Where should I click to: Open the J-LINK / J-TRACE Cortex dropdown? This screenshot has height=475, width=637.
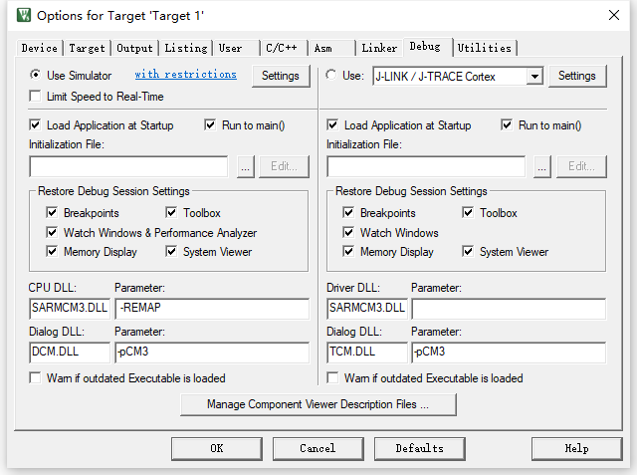(535, 76)
